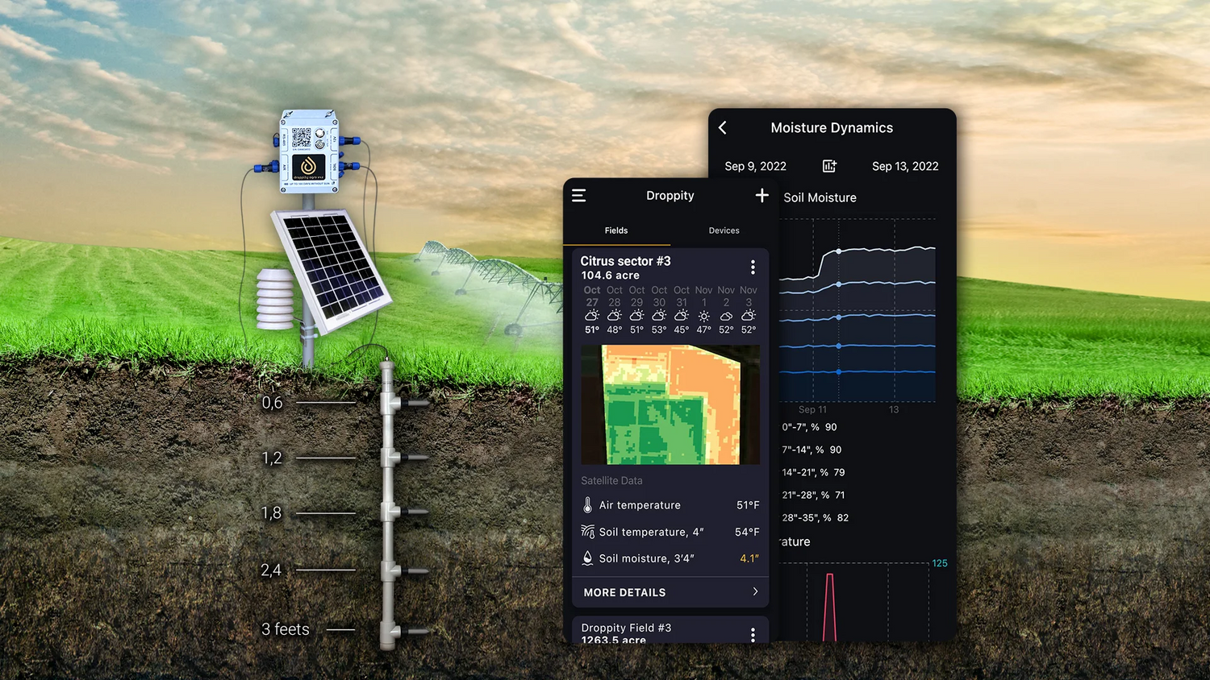Select the Sep 13, 2022 end date
This screenshot has height=680, width=1210.
[905, 166]
